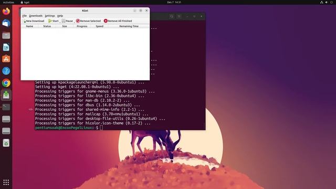The height and width of the screenshot is (189, 336).
Task: Maximize the KGet window
Action: pyautogui.click(x=141, y=10)
